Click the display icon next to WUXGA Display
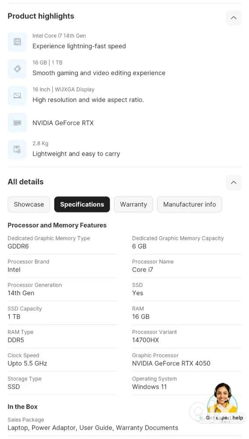Screen dimensions: 249x439 [x=17, y=96]
